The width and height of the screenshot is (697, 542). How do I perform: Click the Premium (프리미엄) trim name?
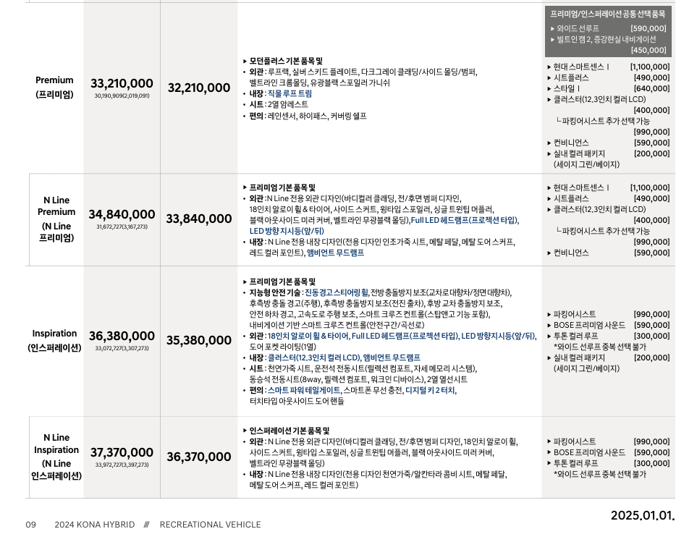(54, 87)
